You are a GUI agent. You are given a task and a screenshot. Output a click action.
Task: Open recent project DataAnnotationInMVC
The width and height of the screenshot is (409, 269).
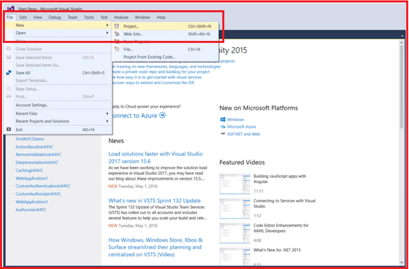(37, 162)
